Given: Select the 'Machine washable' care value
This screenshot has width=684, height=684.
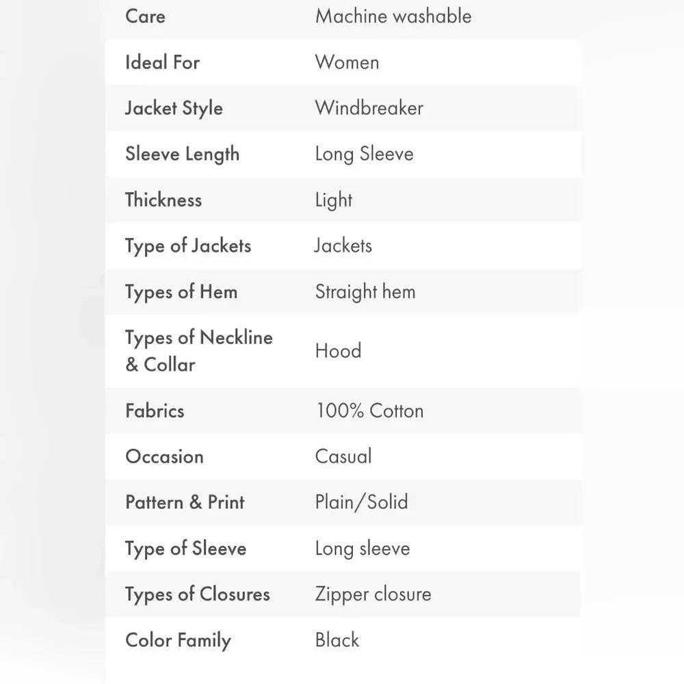Looking at the screenshot, I should coord(393,16).
